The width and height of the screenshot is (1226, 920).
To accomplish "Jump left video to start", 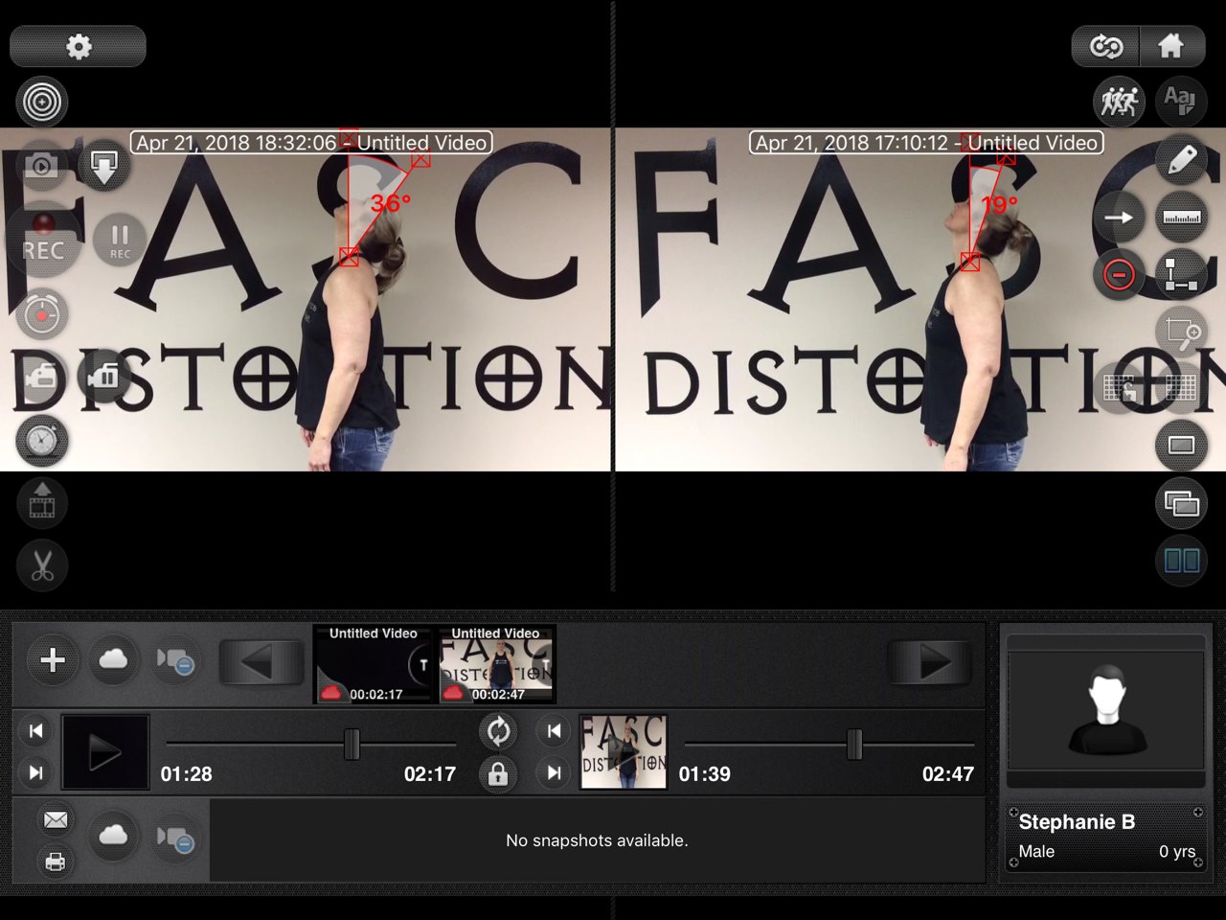I will click(35, 731).
